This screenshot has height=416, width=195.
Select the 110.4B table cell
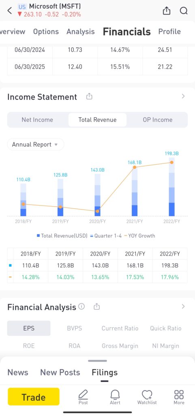click(x=31, y=265)
